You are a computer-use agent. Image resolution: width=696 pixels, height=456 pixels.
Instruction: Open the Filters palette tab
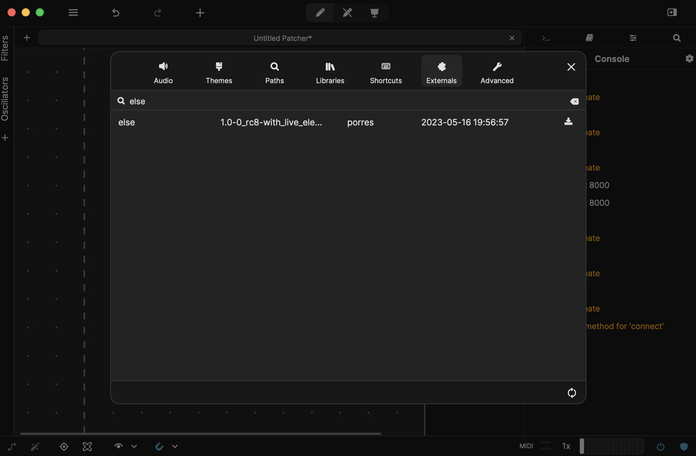(5, 48)
